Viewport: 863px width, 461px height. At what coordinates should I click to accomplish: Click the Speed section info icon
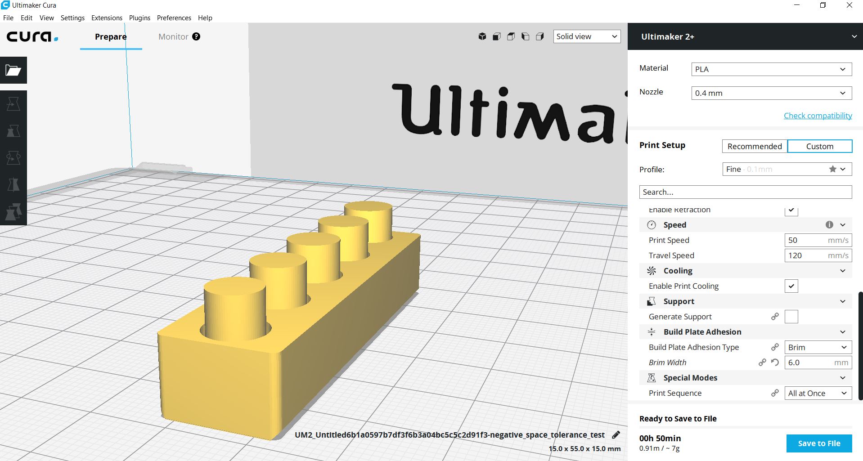click(x=829, y=224)
